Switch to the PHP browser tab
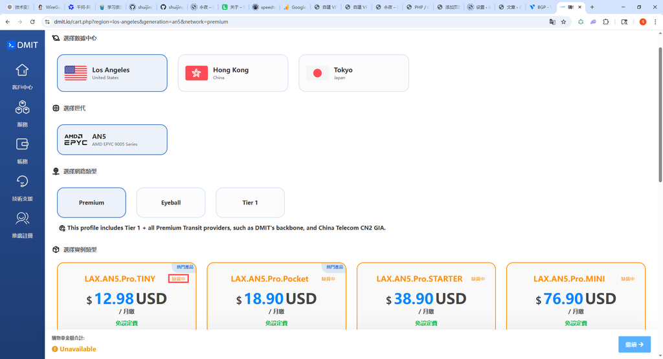 418,7
